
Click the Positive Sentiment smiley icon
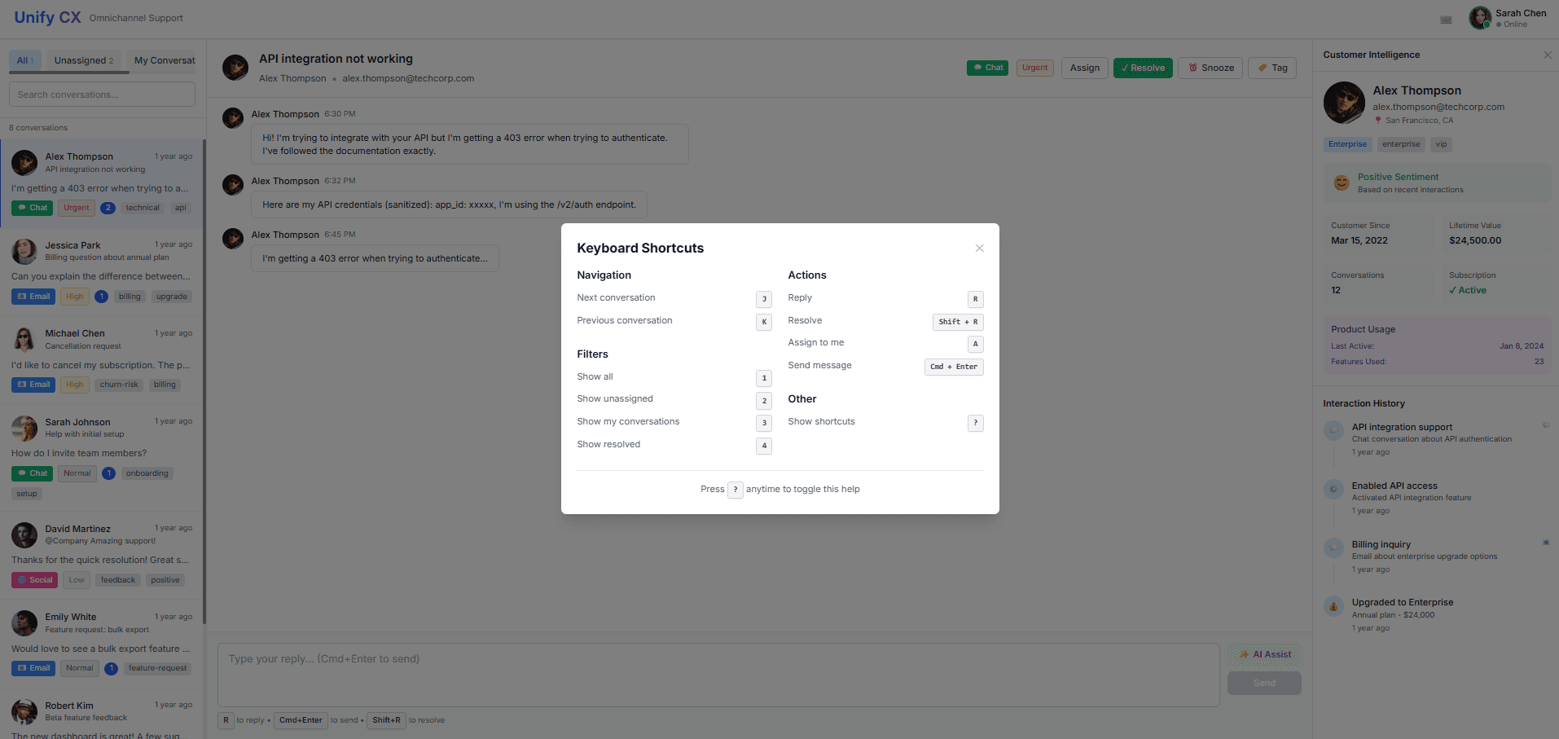click(1342, 183)
